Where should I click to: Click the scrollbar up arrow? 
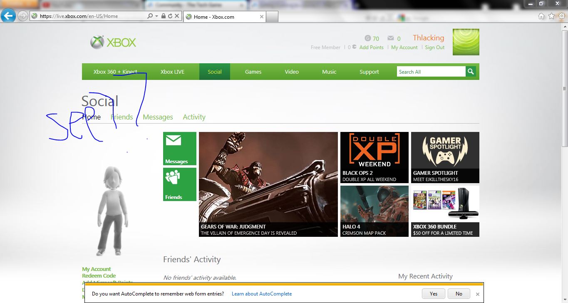click(x=565, y=26)
